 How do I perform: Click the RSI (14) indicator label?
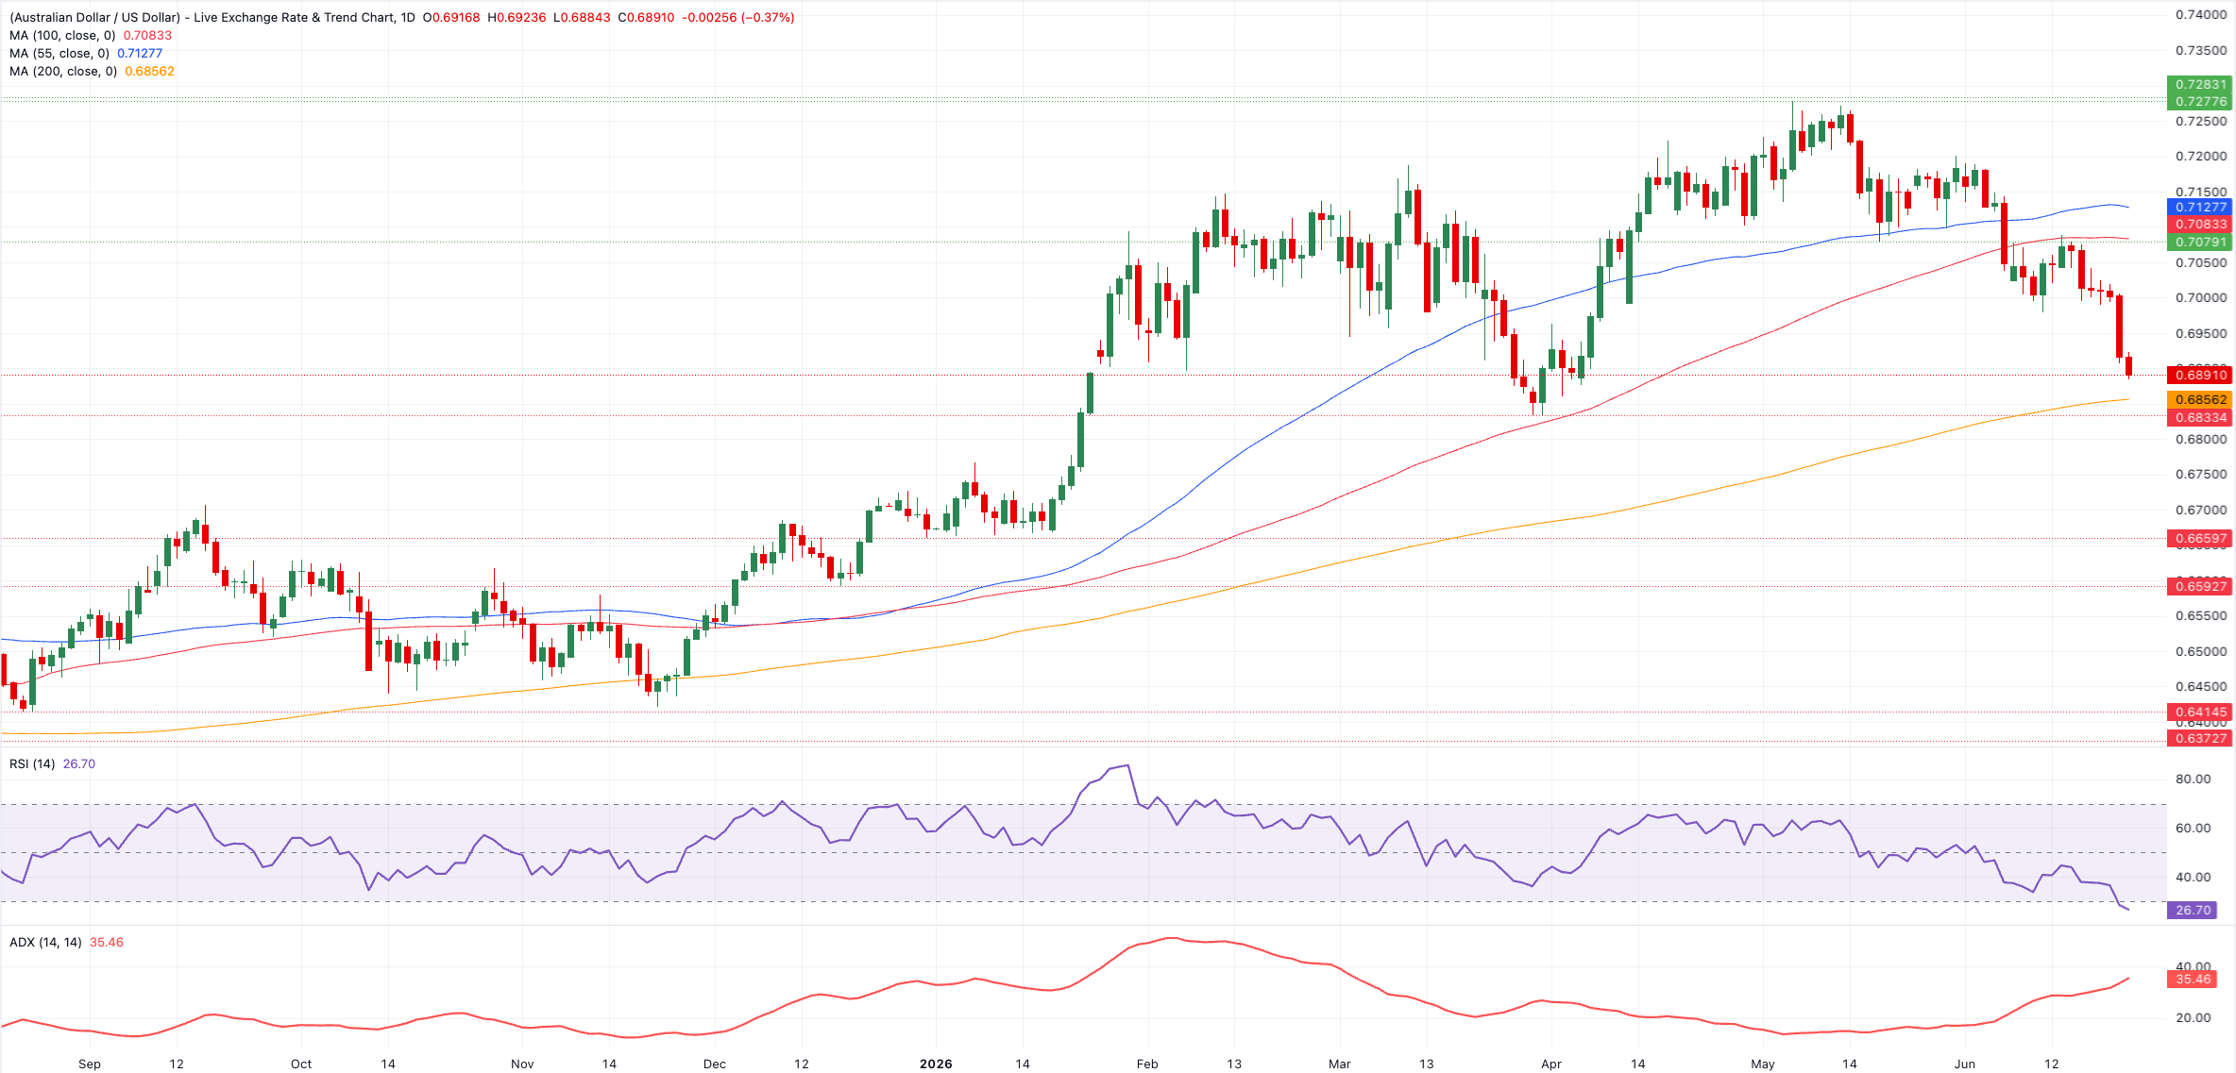[x=32, y=763]
